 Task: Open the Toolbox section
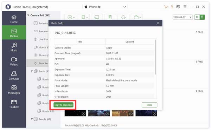point(14,104)
